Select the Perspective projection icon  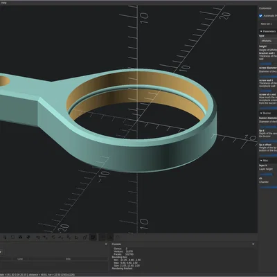coord(85,237)
